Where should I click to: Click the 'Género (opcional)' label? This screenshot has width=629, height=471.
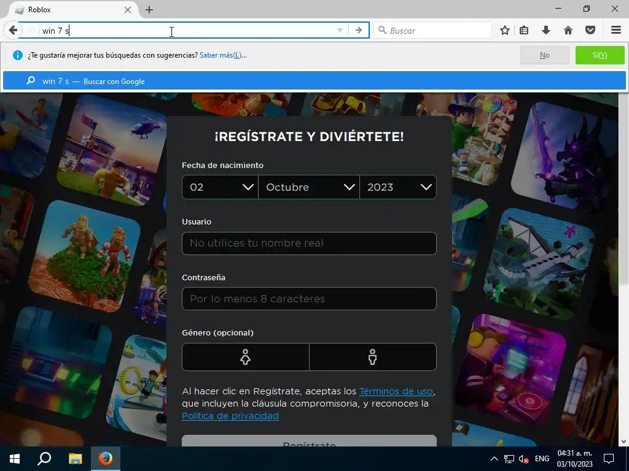[x=218, y=333]
